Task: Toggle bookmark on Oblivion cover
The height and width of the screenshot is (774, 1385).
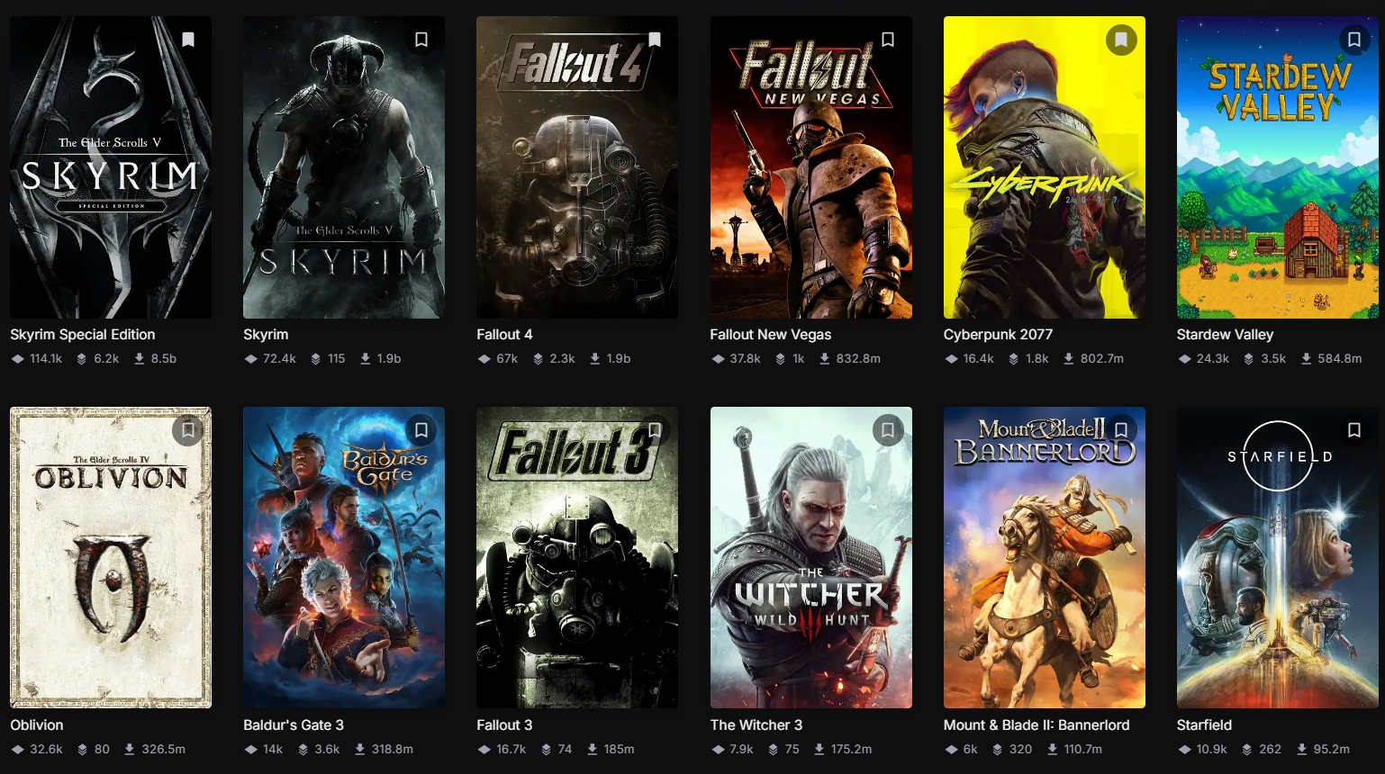Action: pos(188,430)
